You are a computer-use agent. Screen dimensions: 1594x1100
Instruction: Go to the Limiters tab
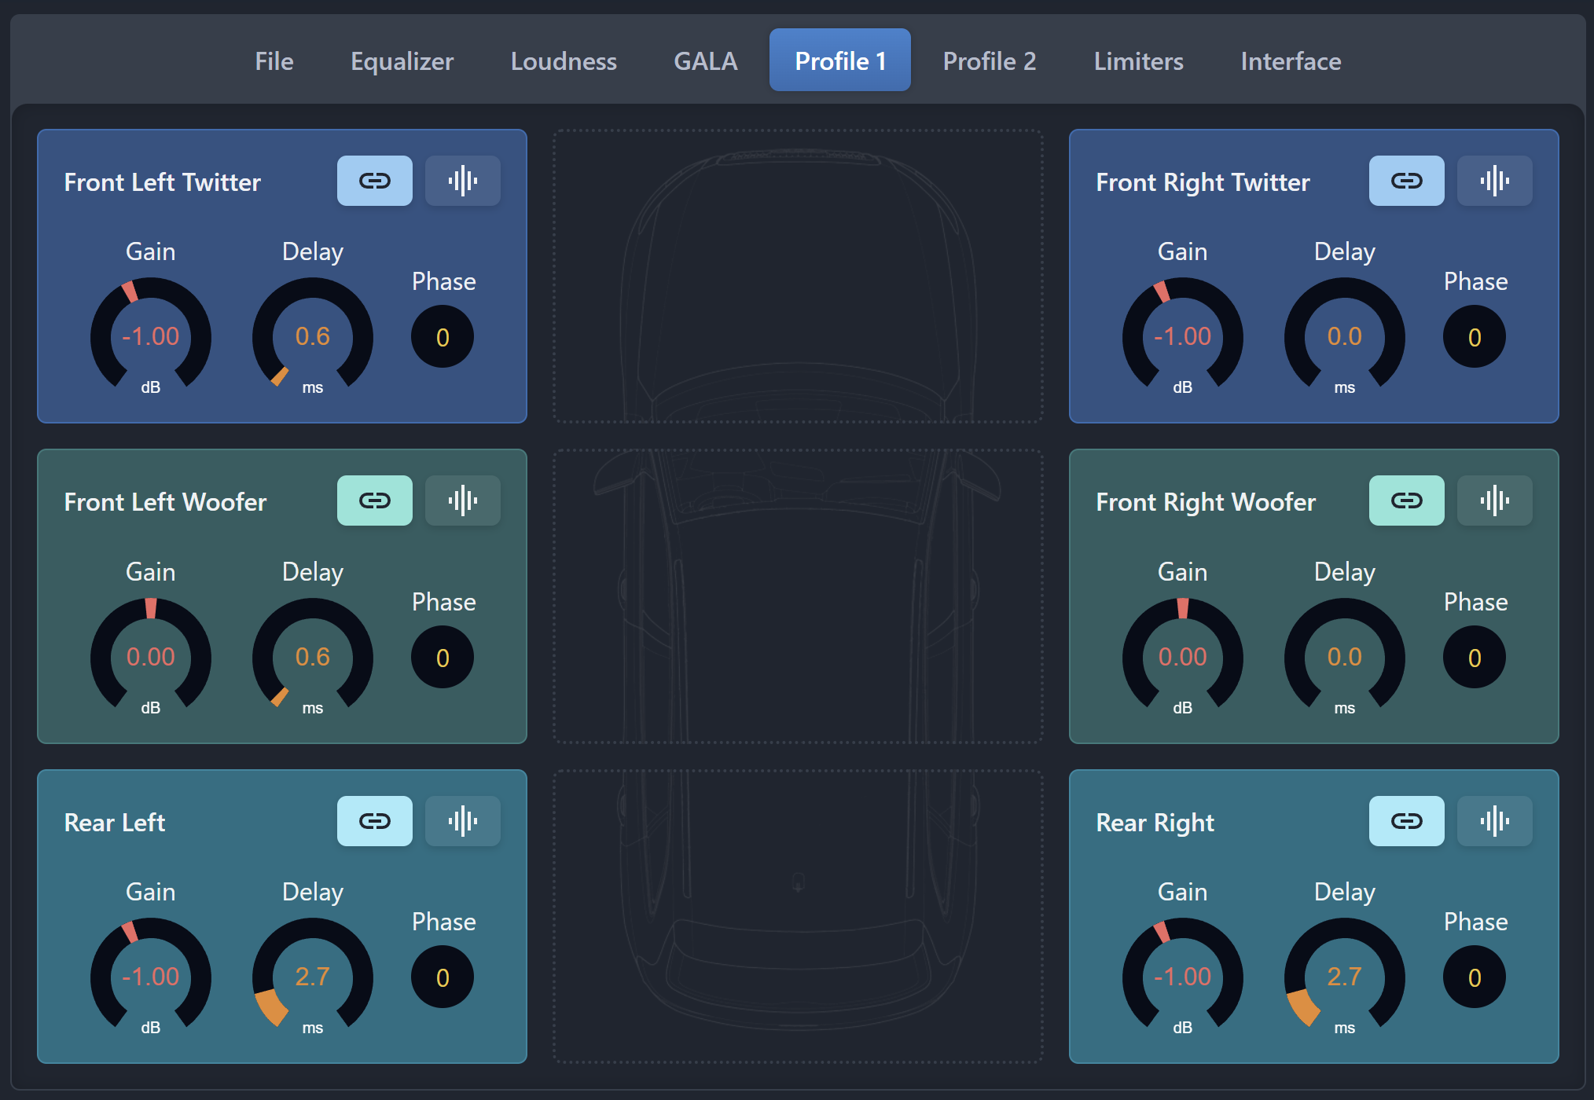point(1138,61)
